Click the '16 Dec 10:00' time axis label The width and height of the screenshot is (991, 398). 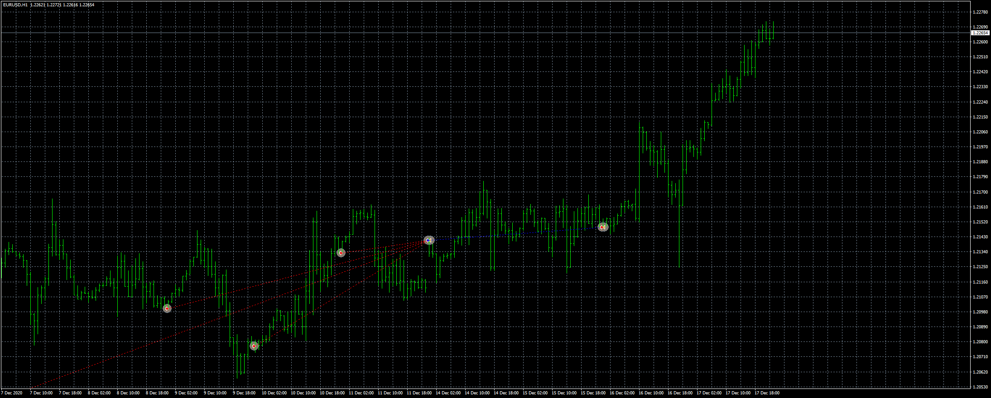click(x=651, y=393)
